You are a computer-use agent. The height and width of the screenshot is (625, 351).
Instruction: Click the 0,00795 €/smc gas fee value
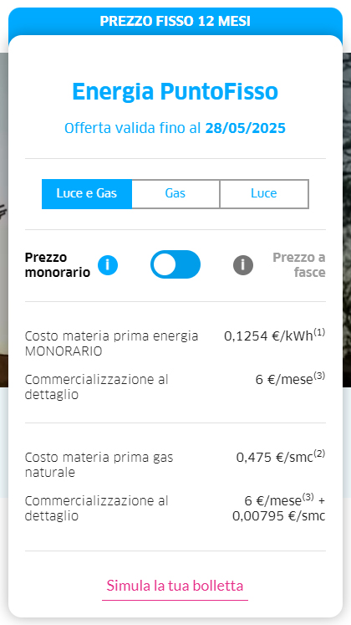pos(279,515)
